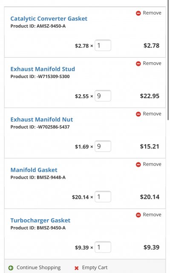
Task: Focus quantity field for Turbocharger Gasket
Action: 103,247
